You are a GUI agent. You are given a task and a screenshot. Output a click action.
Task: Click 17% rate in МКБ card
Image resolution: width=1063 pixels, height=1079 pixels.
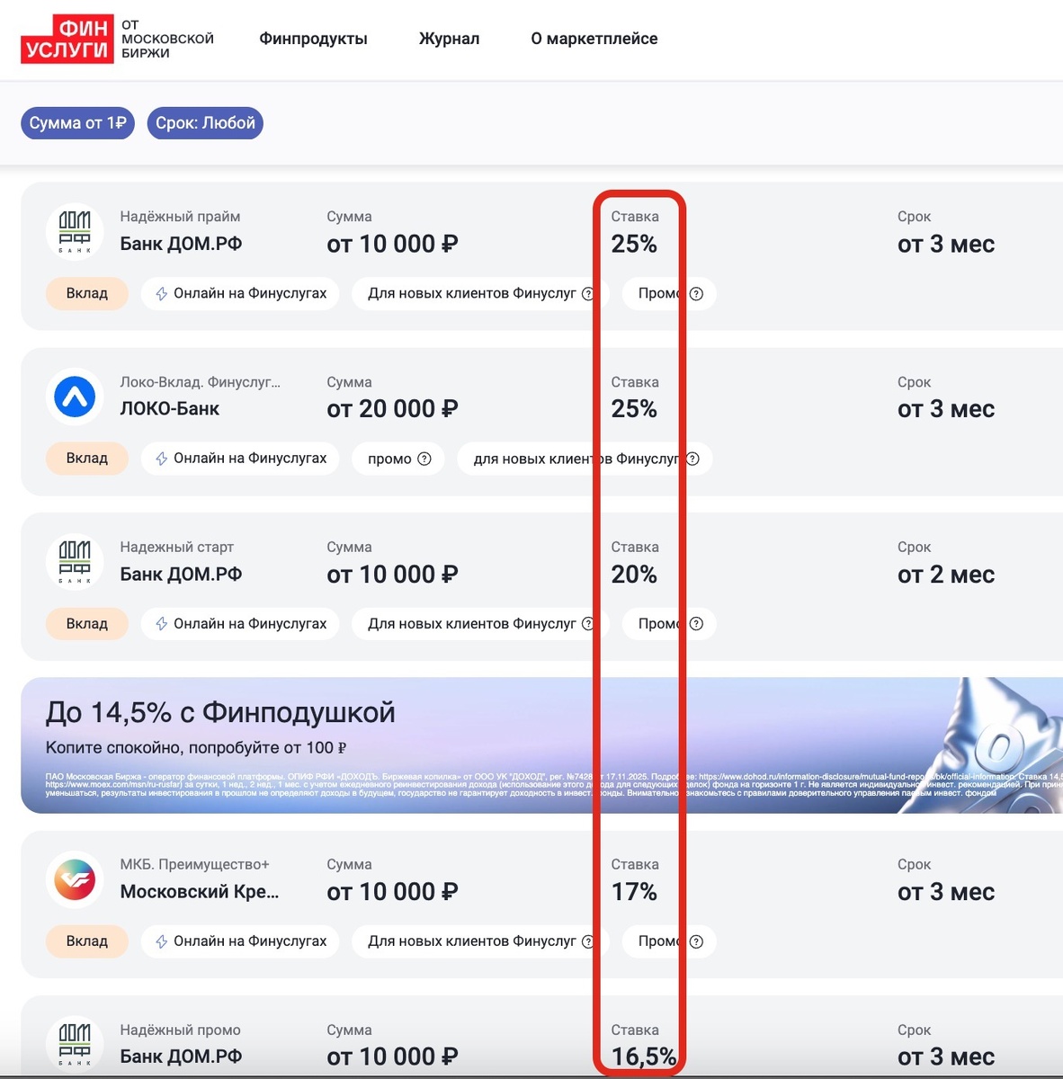coord(634,892)
